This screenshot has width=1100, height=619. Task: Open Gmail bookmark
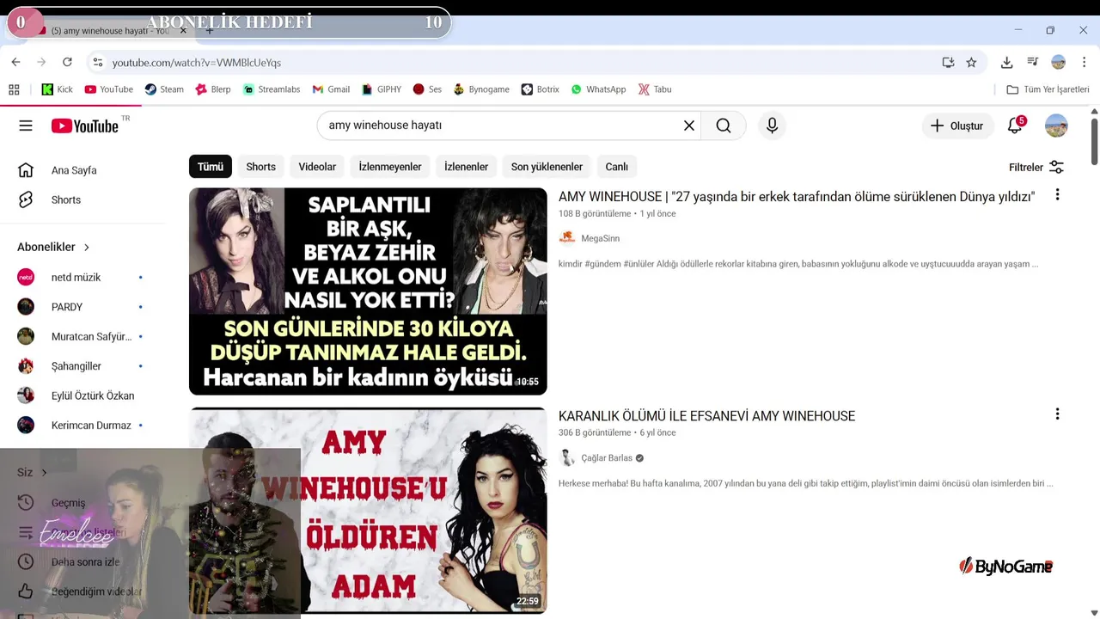point(331,89)
